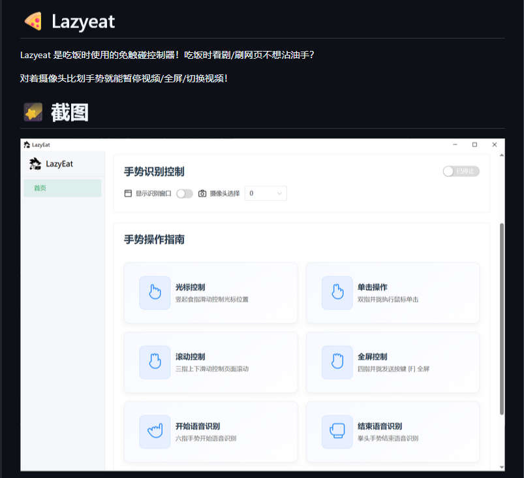Click the scrollbar up arrow

pyautogui.click(x=502, y=155)
